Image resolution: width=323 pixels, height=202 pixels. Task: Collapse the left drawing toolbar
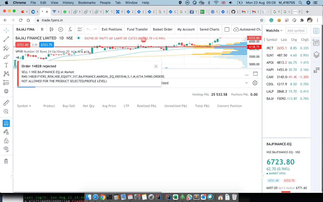click(x=12, y=176)
